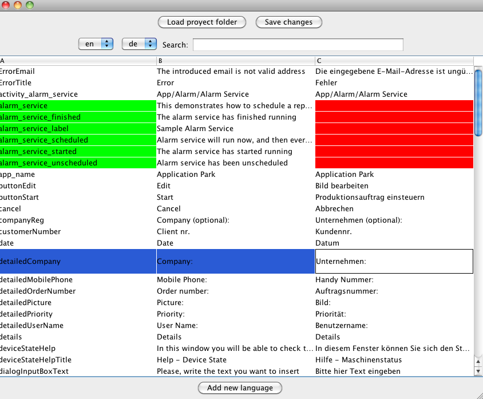This screenshot has height=399, width=483.
Task: Select the "Abbrechen" translation cell
Action: [x=394, y=208]
